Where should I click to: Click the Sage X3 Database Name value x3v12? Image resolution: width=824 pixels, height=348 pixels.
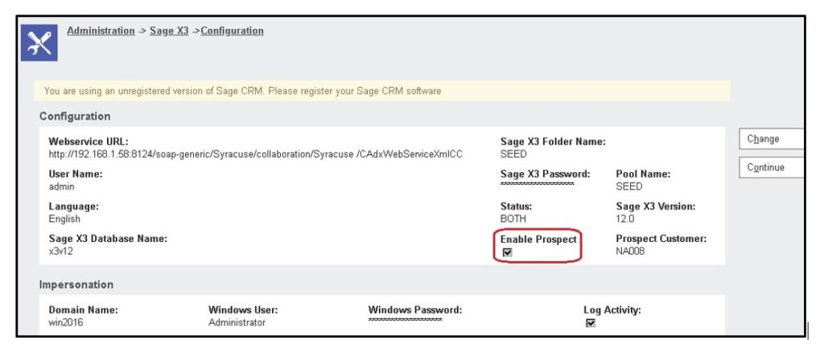63,252
